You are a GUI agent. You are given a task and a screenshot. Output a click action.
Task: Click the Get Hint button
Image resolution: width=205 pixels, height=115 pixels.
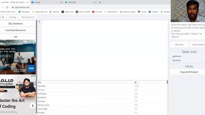pos(179,45)
